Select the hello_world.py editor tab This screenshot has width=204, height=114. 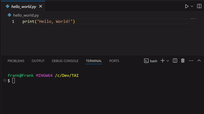pyautogui.click(x=23, y=6)
